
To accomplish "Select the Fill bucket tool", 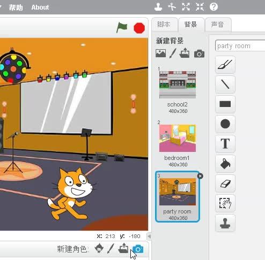I will point(225,164).
